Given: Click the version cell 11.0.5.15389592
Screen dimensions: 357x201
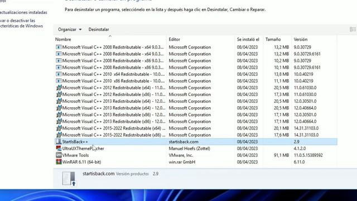Looking at the screenshot, I should click(x=308, y=155).
